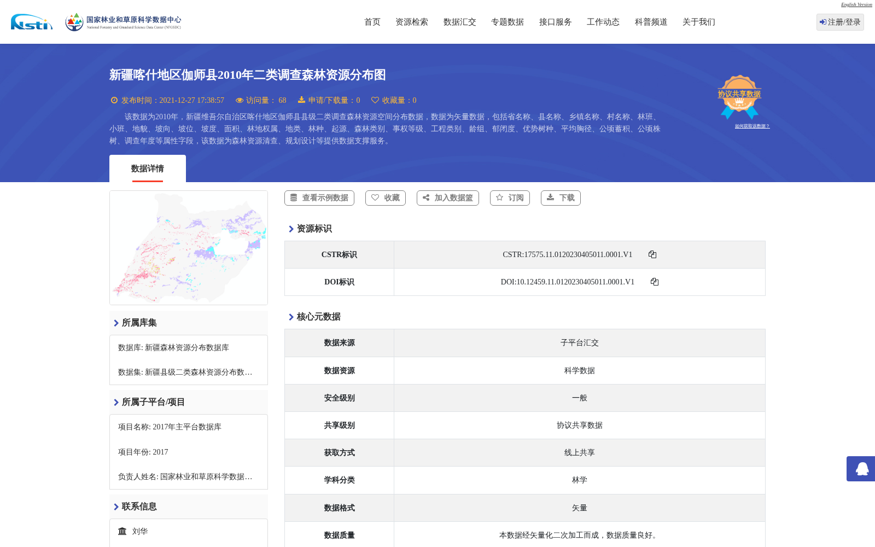Image resolution: width=875 pixels, height=547 pixels.
Task: Copy the CSTR identifier with copy icon
Action: click(652, 254)
